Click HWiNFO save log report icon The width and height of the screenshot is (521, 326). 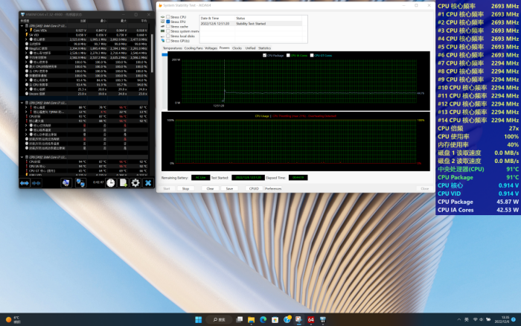pos(123,182)
